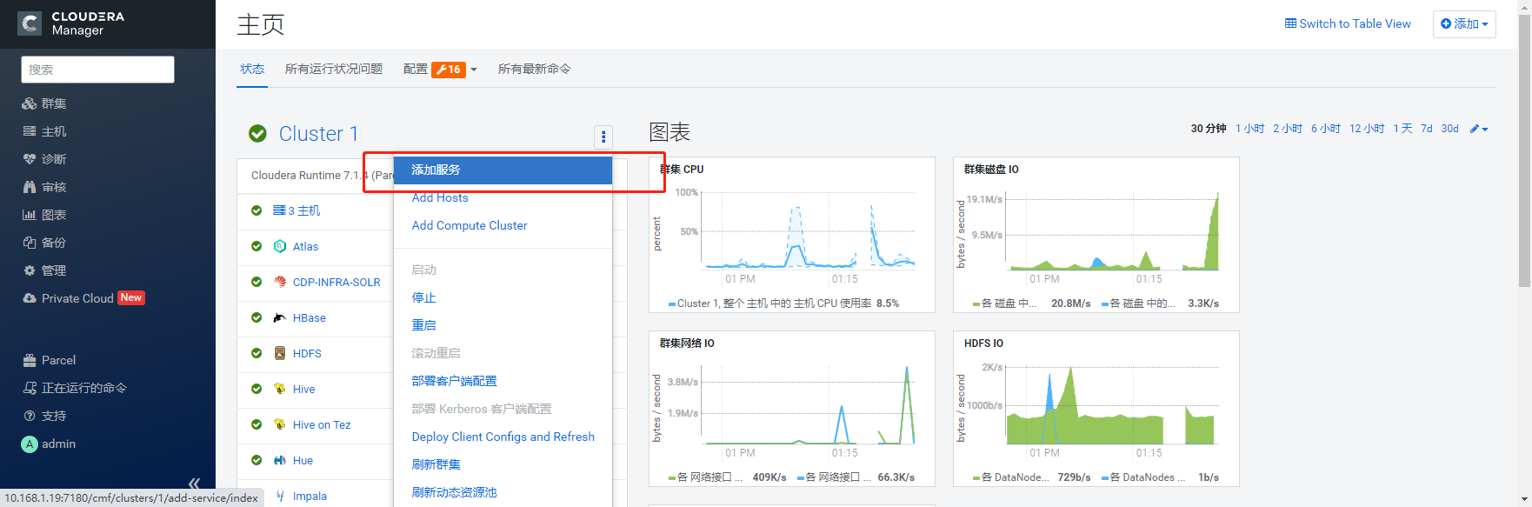Click the 搜索 search input field

(97, 70)
